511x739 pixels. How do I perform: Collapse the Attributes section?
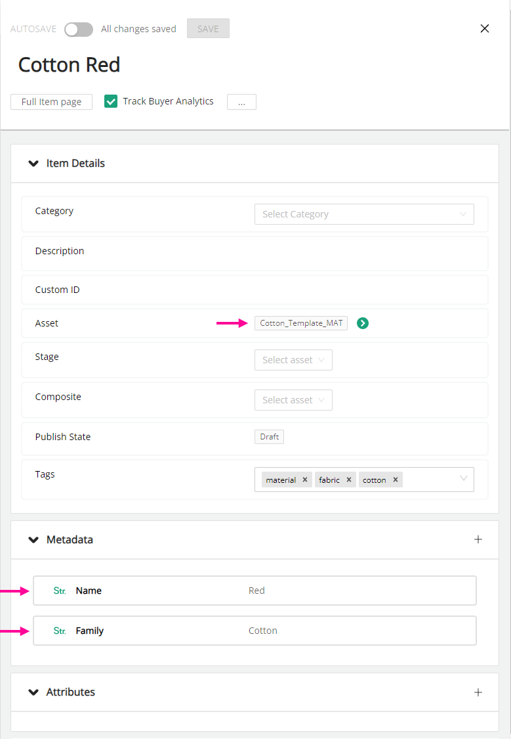(33, 692)
